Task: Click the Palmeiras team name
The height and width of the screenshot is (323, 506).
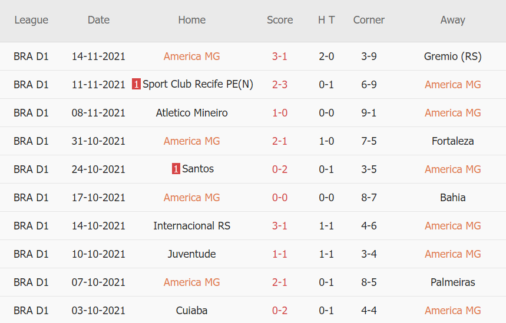Action: click(x=452, y=282)
